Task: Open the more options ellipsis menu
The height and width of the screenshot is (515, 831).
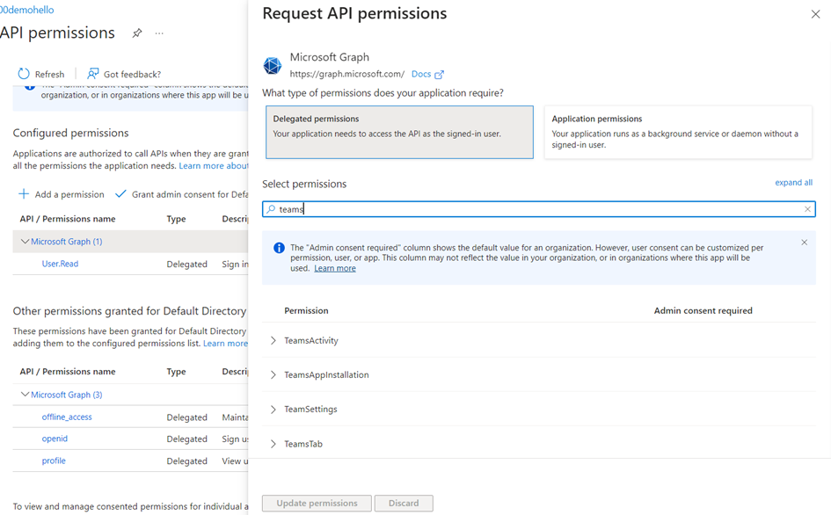Action: (x=159, y=33)
